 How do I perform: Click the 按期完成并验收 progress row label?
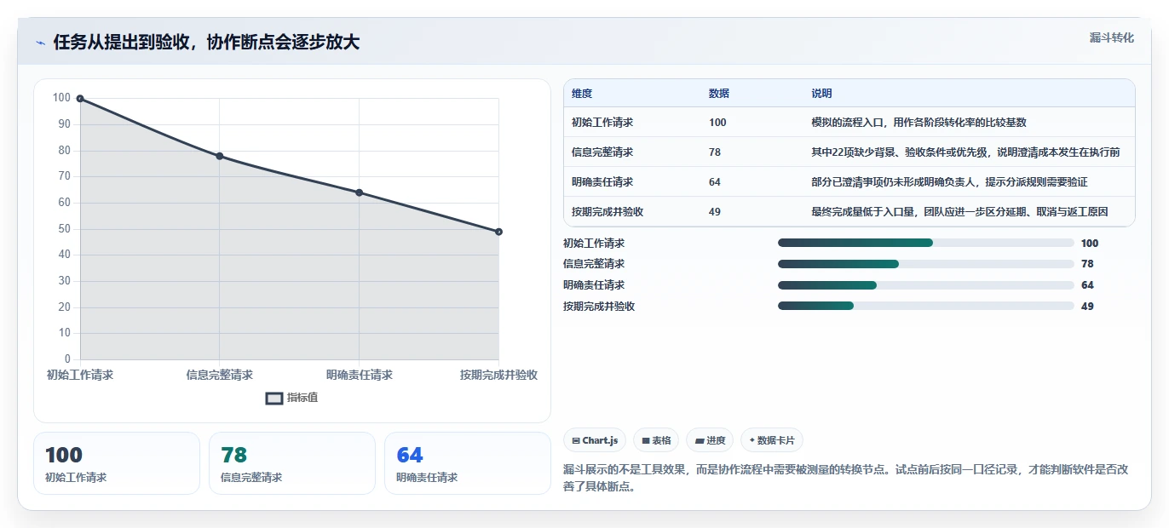click(x=599, y=306)
